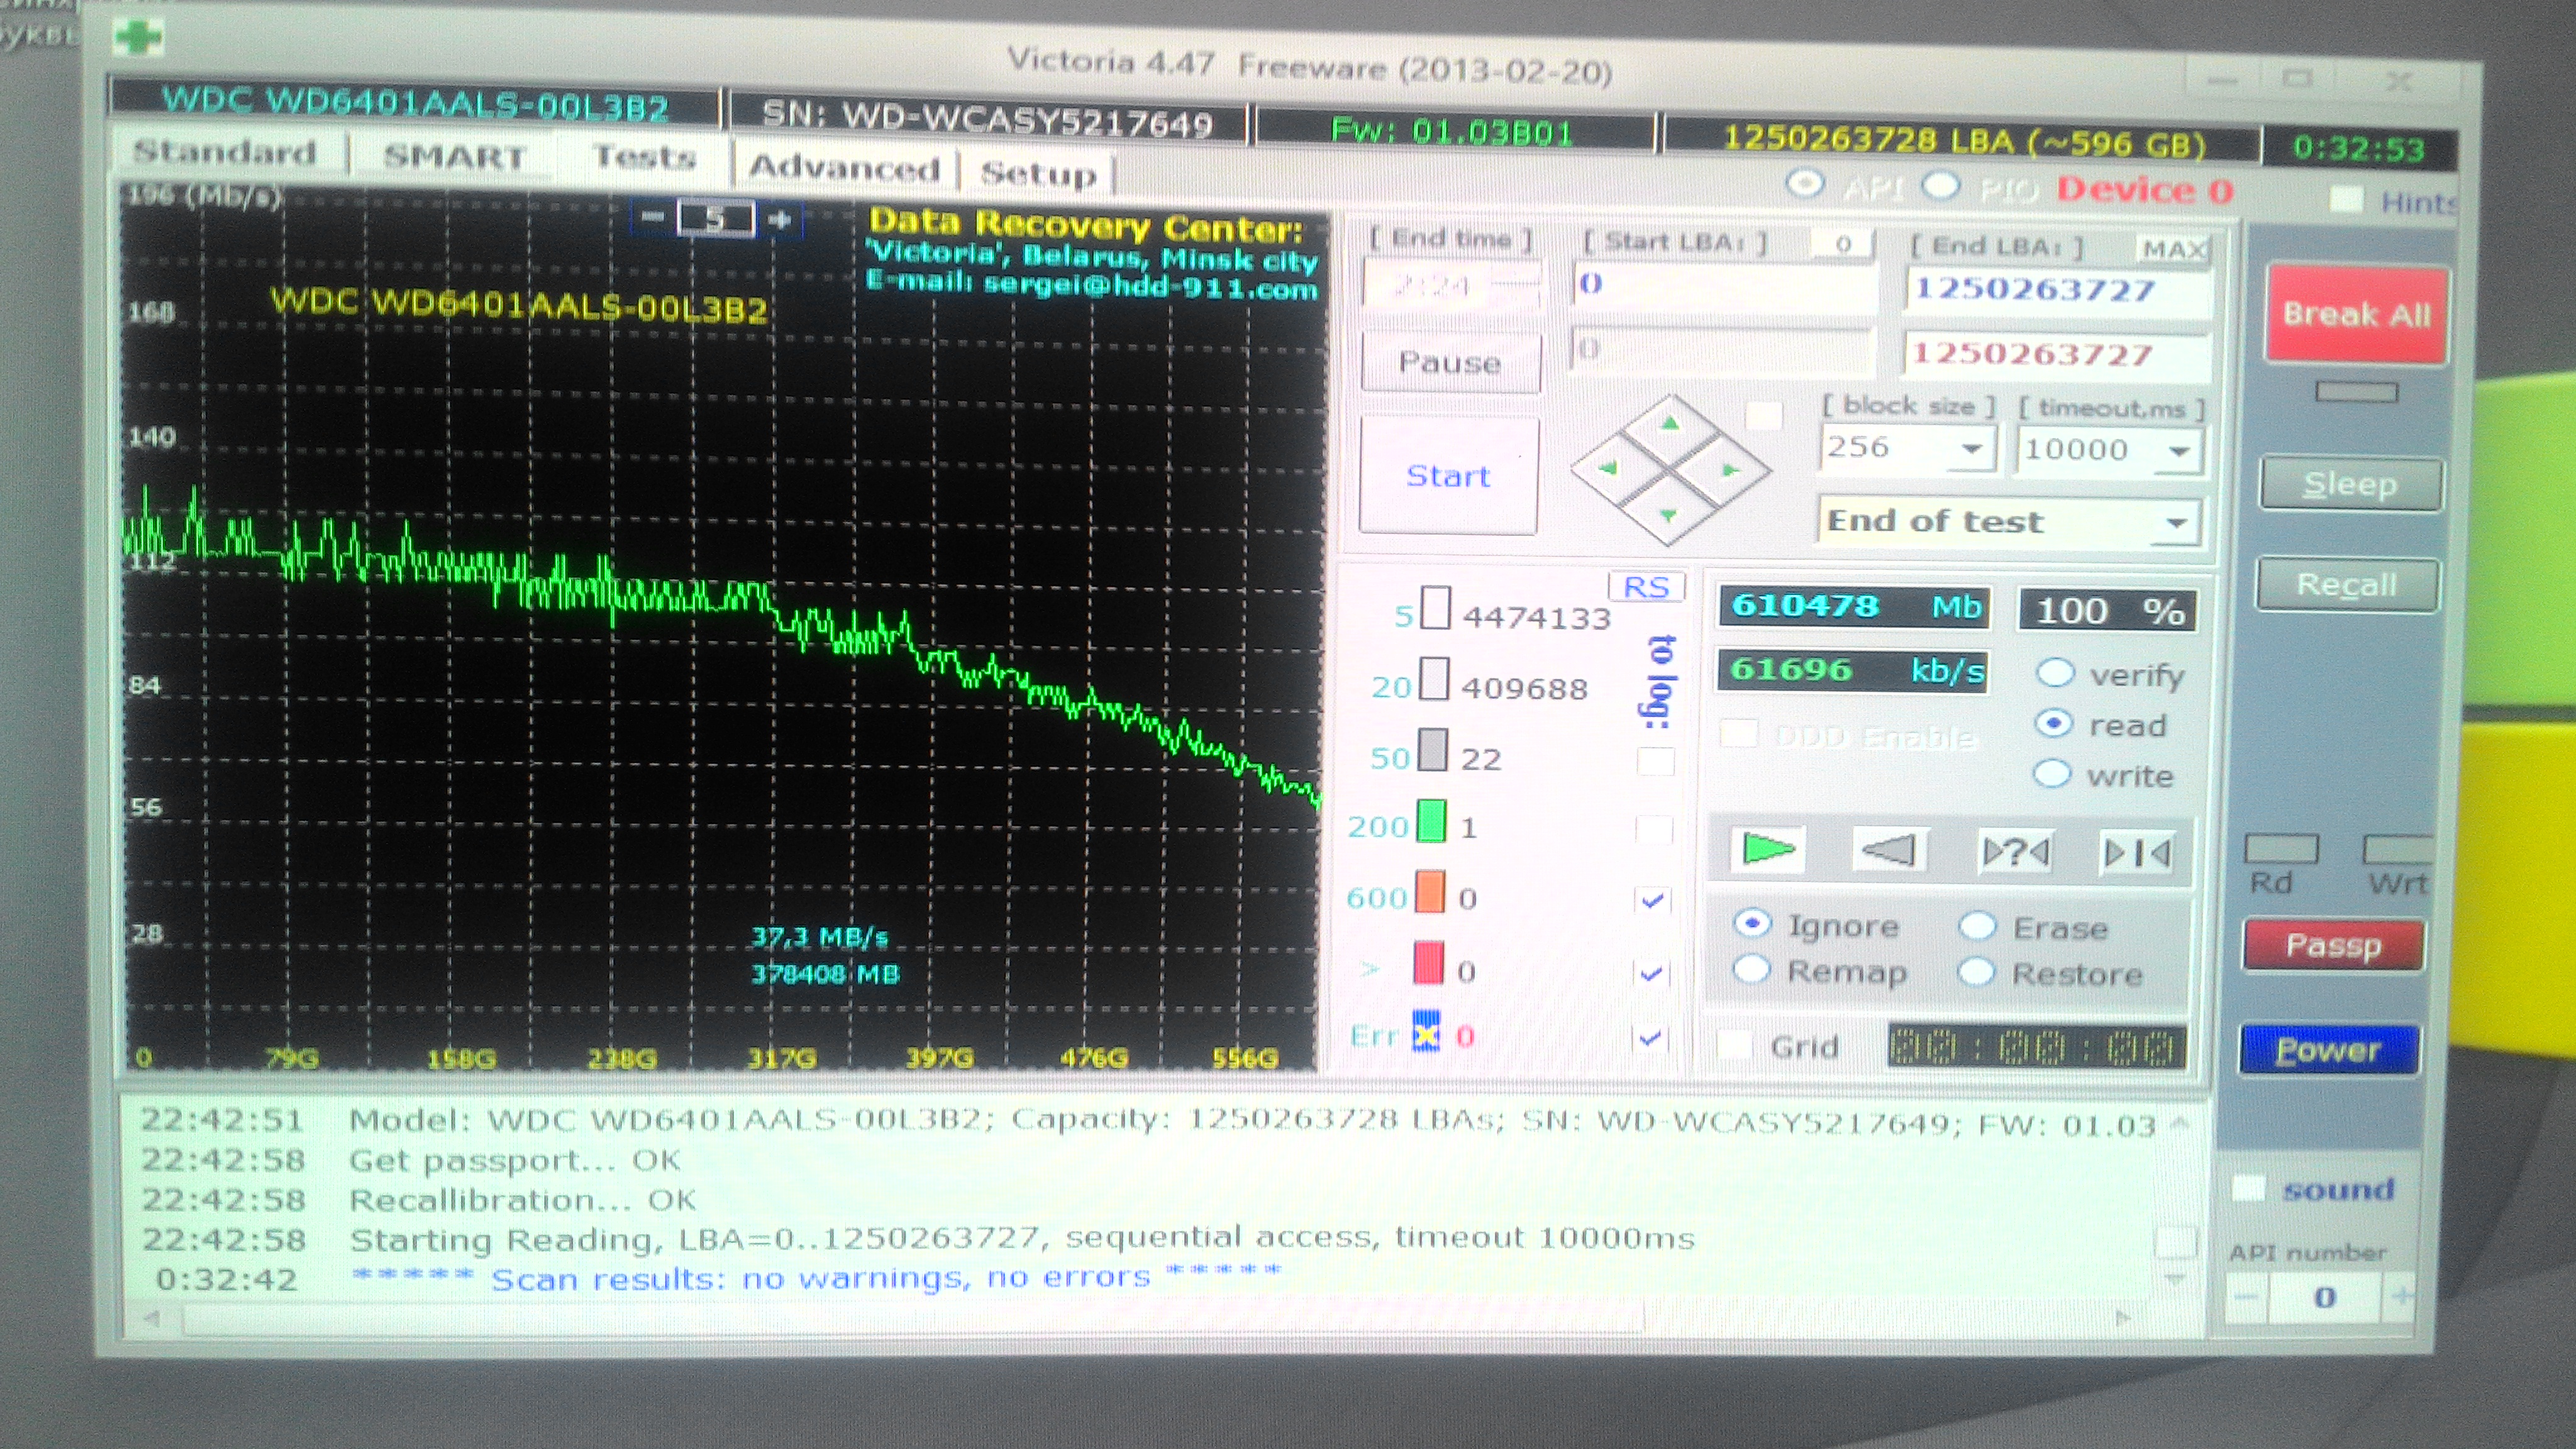
Task: Click the Passp button
Action: [2333, 945]
